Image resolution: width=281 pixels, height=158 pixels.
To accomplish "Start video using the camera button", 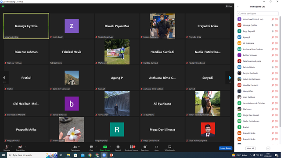I will pyautogui.click(x=20, y=148).
